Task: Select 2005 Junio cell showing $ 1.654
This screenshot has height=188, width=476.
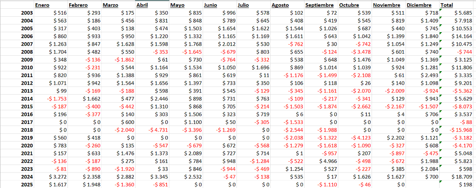Action: 220,29
